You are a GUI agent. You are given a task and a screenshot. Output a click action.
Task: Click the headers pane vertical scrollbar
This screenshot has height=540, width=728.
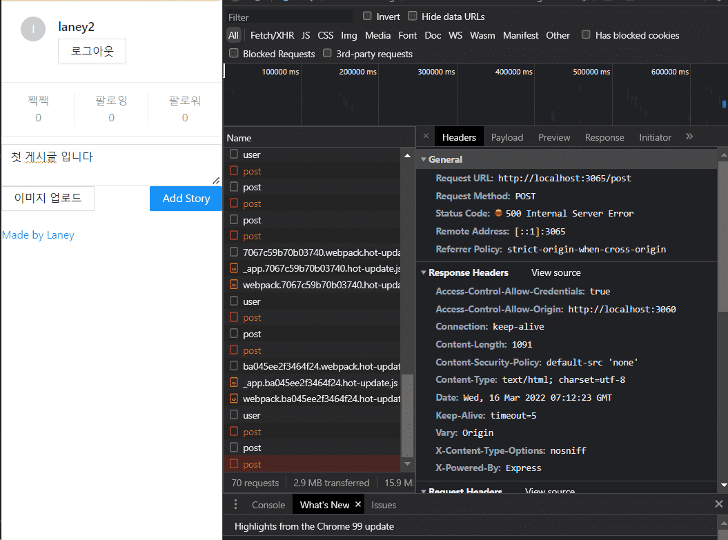(x=722, y=236)
